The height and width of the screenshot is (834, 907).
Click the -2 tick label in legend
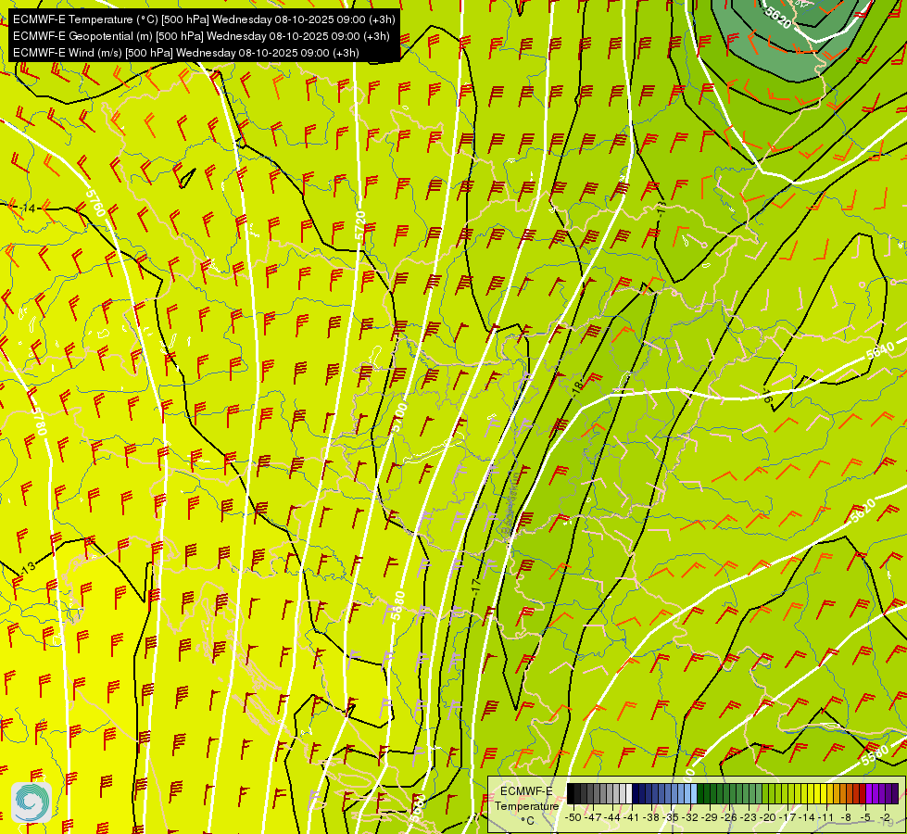click(885, 817)
